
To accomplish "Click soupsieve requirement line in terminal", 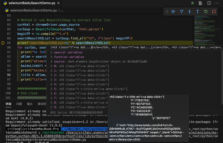I will [x=57, y=122].
